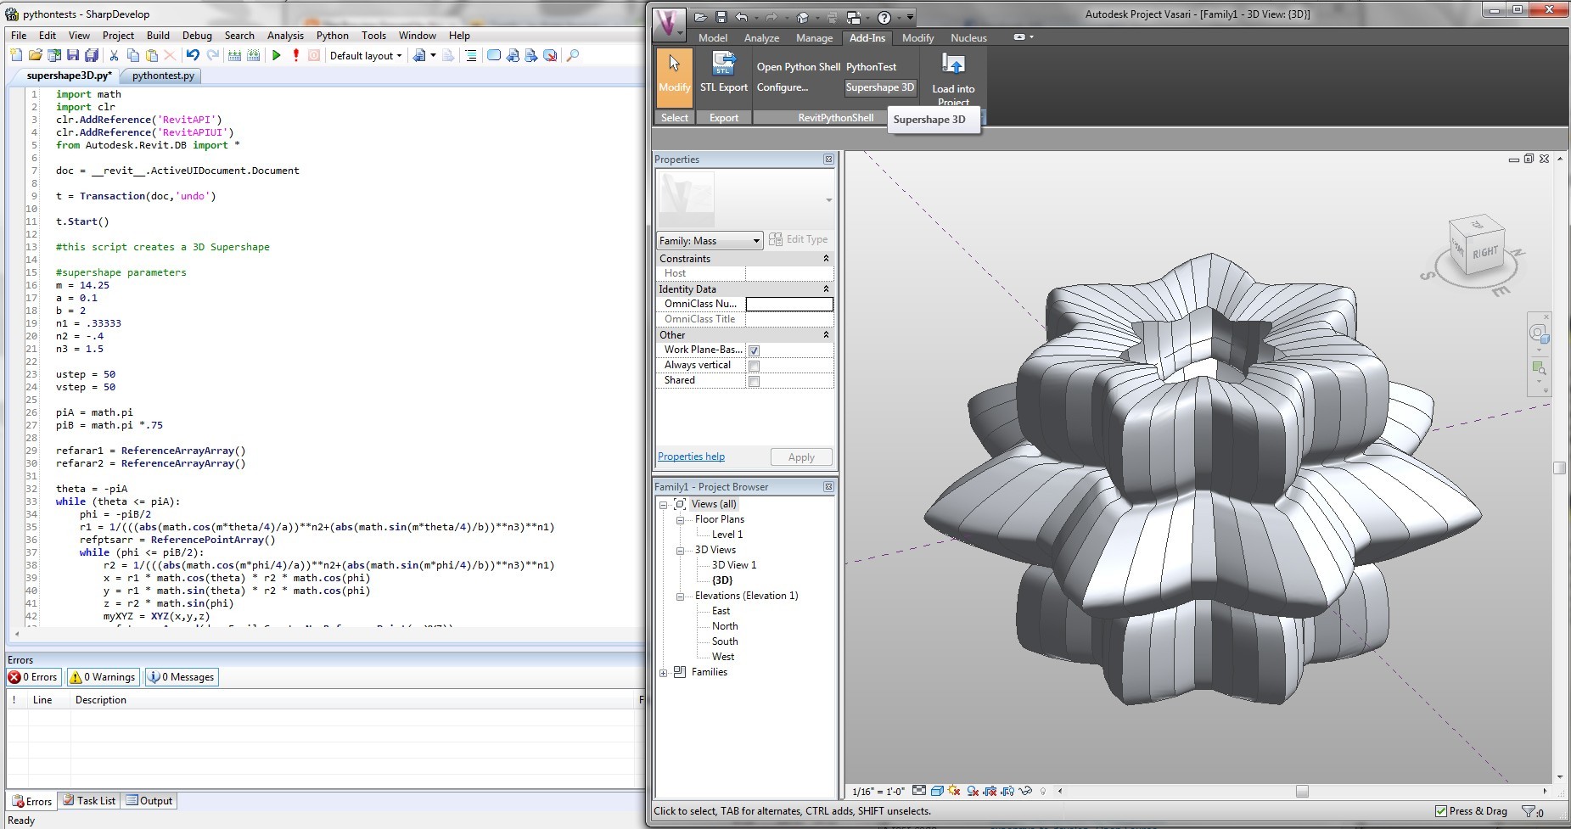Click the Detail Level icon in view bar
Viewport: 1571px width, 829px height.
[x=918, y=791]
